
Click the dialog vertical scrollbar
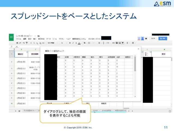point(135,76)
